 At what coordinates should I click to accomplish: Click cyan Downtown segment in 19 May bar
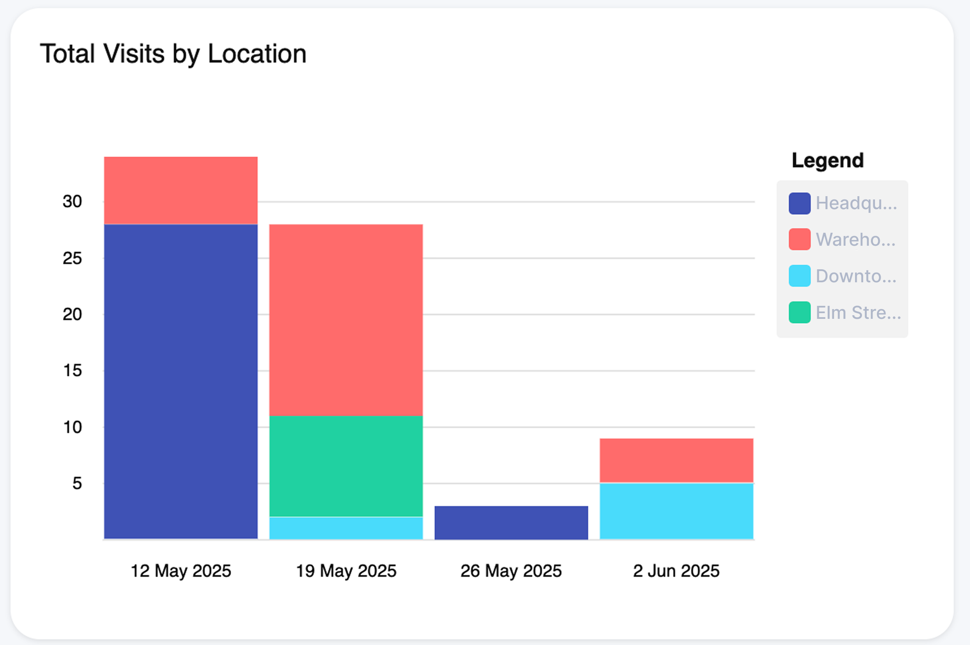(x=346, y=528)
